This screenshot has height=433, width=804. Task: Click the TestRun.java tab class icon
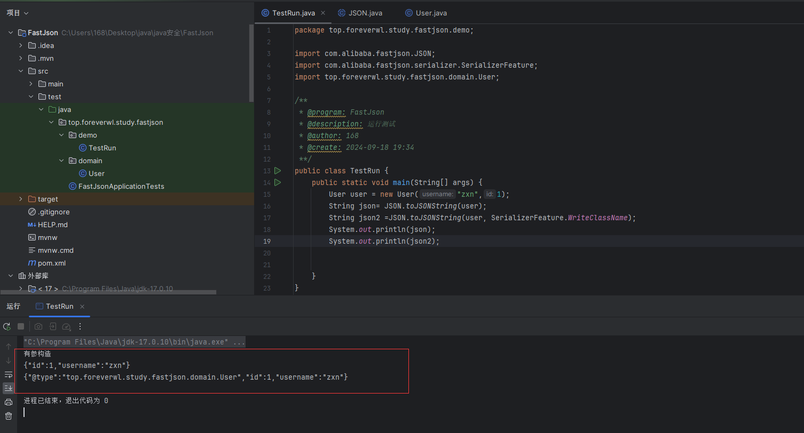click(x=265, y=13)
